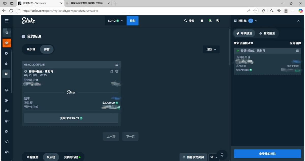Toggle the 隐身模式关闭 ghost mode button
This screenshot has width=305, height=161.
[193, 157]
